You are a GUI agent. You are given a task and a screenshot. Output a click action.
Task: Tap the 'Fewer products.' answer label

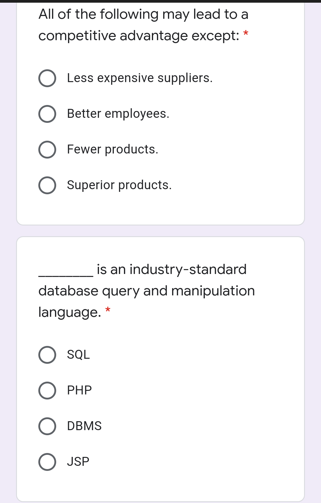(112, 150)
